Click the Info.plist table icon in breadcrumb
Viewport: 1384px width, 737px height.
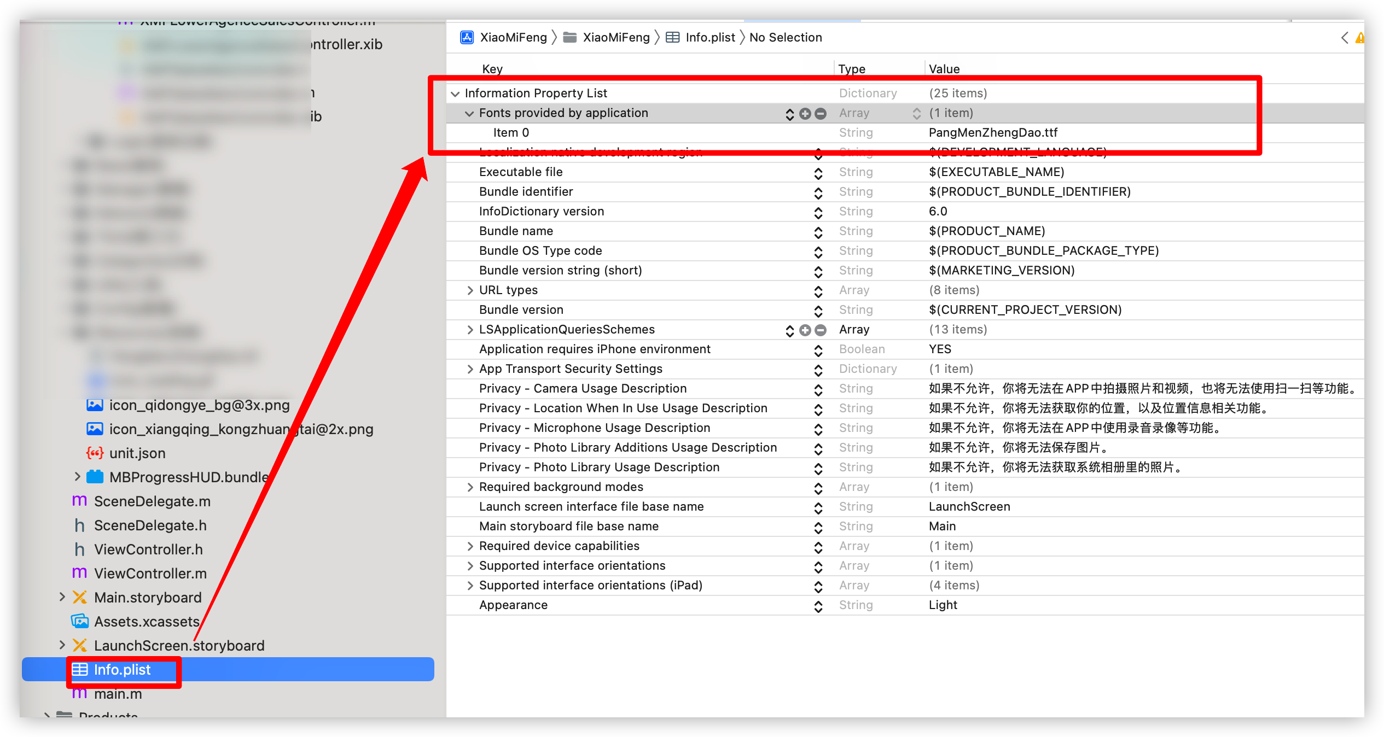pos(673,37)
